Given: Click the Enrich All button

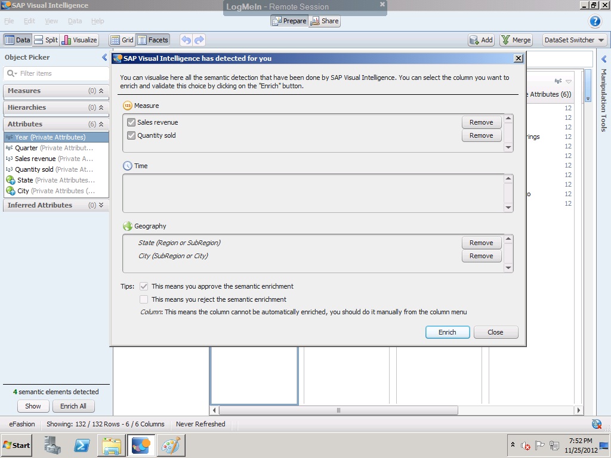Looking at the screenshot, I should pyautogui.click(x=73, y=406).
